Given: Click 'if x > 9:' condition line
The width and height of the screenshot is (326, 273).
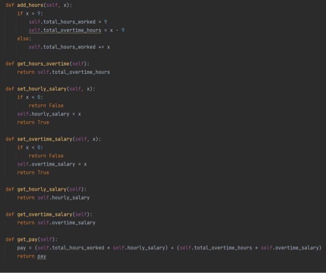Looking at the screenshot, I should click(x=30, y=13).
